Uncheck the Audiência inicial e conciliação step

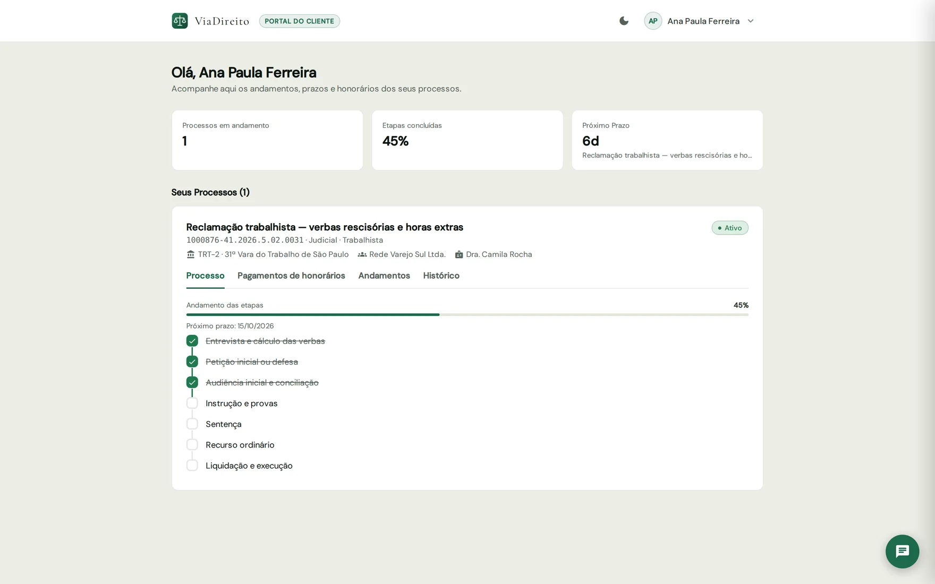(192, 382)
